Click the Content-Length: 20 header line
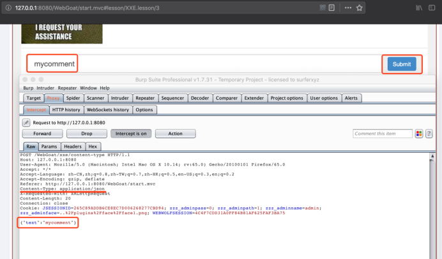This screenshot has height=259, width=442. tap(45, 198)
